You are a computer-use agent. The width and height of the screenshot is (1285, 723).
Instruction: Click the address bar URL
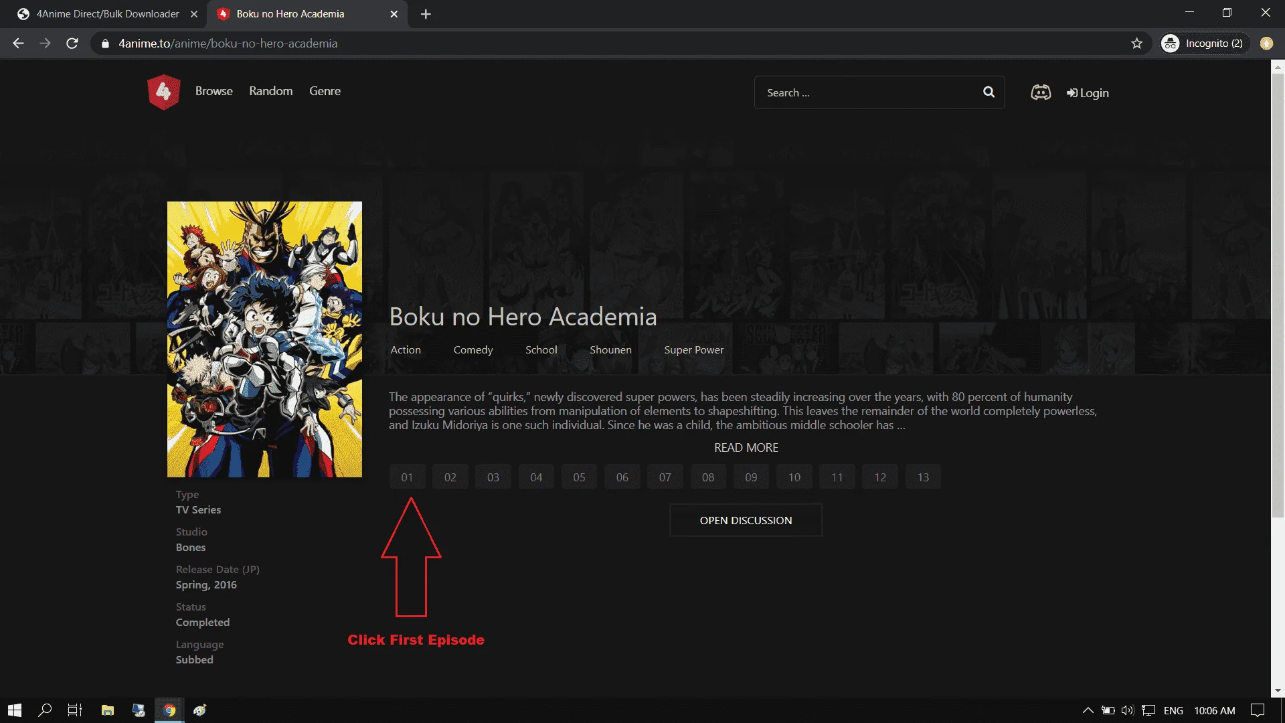[228, 44]
